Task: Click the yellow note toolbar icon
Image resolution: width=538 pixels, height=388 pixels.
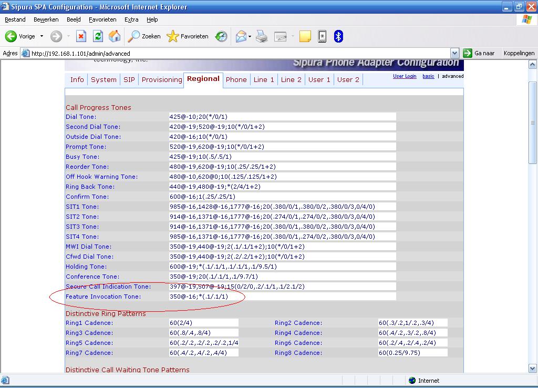Action: click(x=305, y=36)
